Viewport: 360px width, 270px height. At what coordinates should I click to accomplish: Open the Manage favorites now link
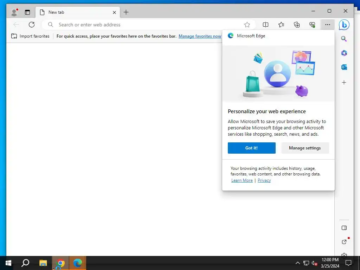(x=200, y=36)
